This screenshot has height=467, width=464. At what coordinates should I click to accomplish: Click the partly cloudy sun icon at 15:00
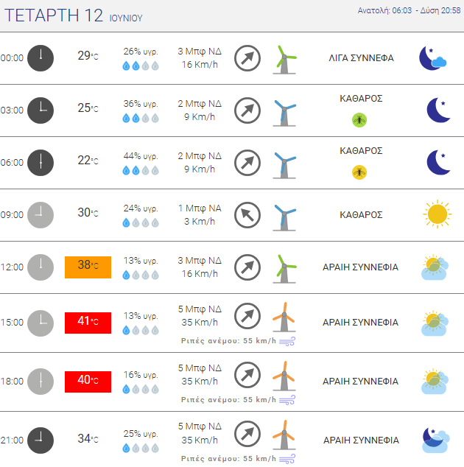click(x=435, y=323)
